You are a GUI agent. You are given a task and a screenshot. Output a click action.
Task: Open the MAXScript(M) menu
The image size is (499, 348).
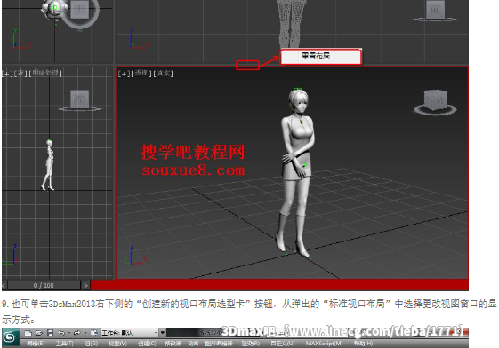(x=324, y=344)
